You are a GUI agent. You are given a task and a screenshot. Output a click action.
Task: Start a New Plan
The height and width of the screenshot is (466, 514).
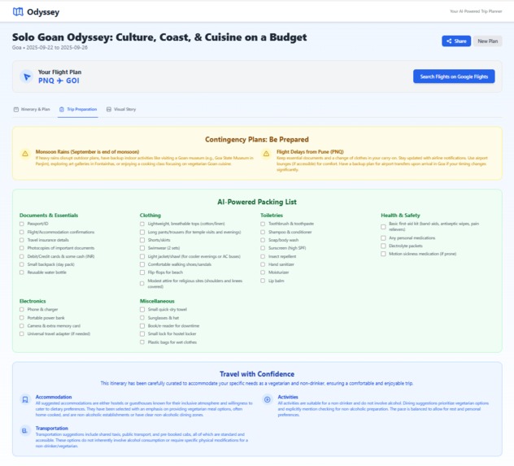pyautogui.click(x=488, y=41)
